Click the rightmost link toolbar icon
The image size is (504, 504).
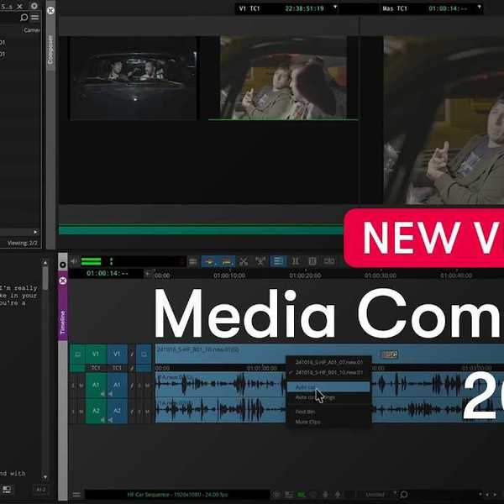click(x=329, y=261)
